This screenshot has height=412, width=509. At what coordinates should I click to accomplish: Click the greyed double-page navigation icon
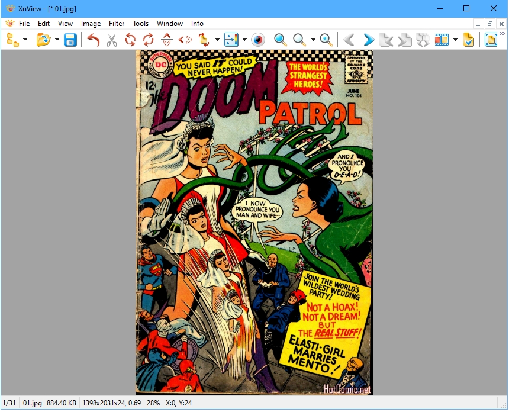click(x=423, y=40)
